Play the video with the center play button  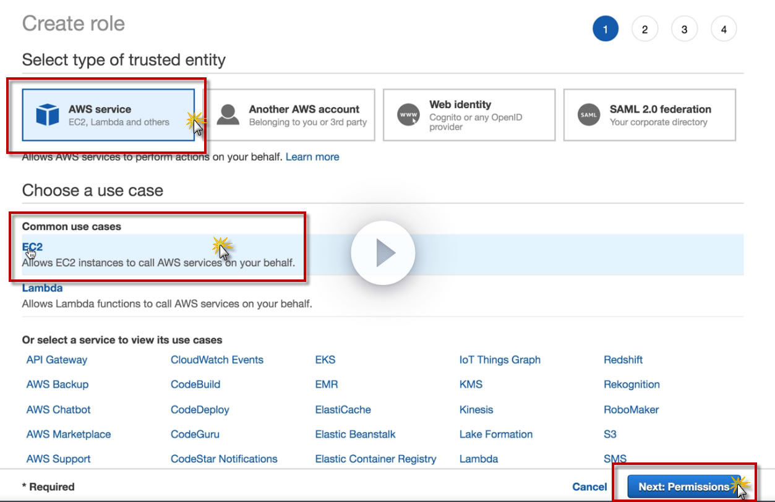[x=383, y=253]
